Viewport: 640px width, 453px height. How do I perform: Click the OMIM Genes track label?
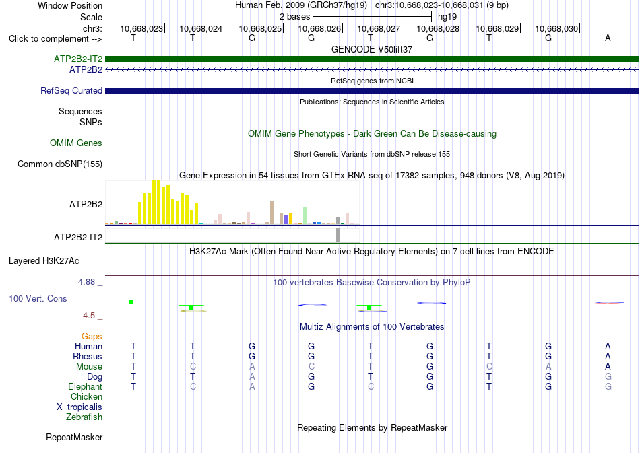pyautogui.click(x=76, y=143)
